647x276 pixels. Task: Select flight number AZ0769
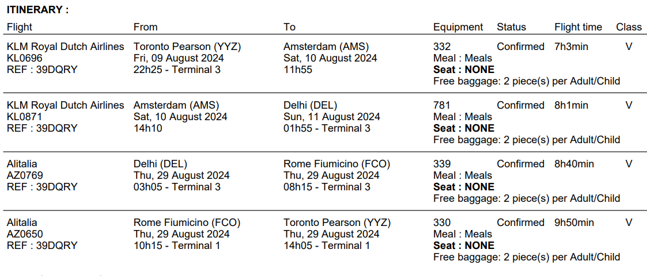coord(25,175)
